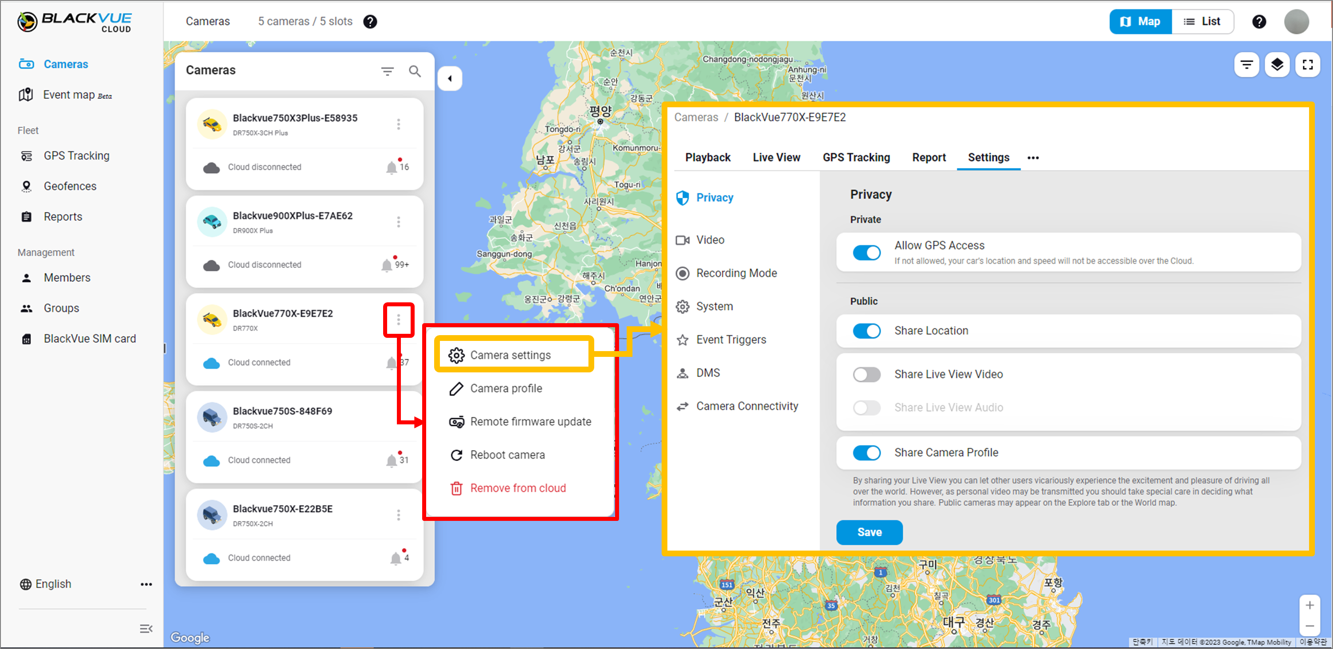Open options for Blackvue900XPlus-E7AE62
This screenshot has height=649, width=1333.
point(399,222)
